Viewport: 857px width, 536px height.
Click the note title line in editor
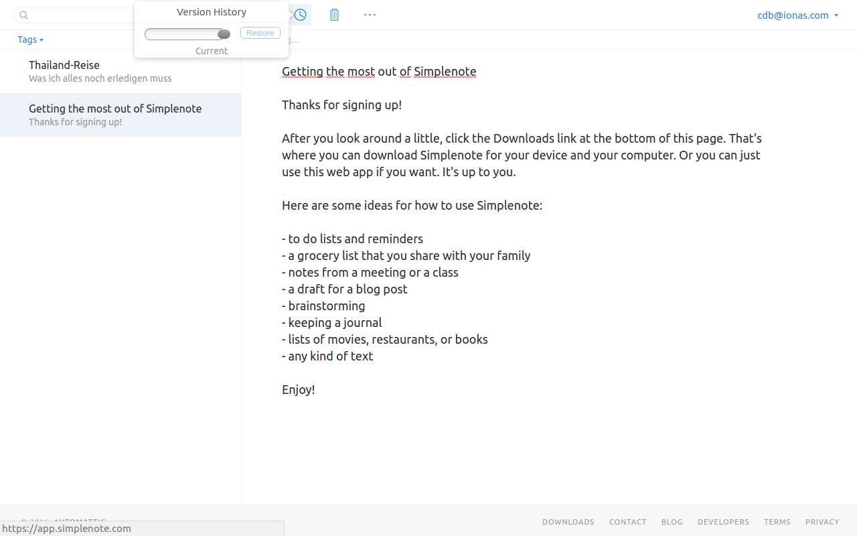(379, 72)
